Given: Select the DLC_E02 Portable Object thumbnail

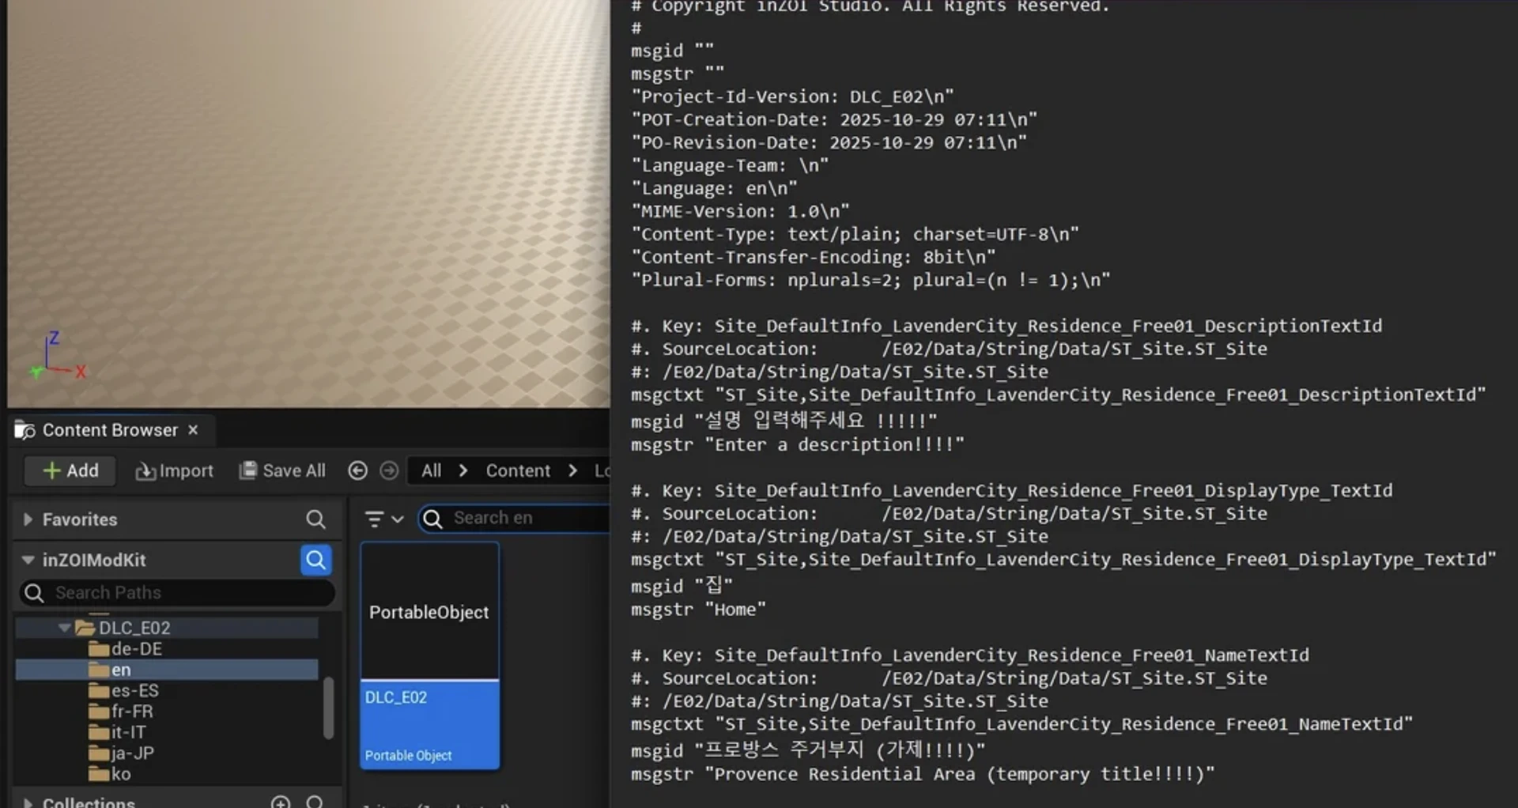Looking at the screenshot, I should (430, 655).
